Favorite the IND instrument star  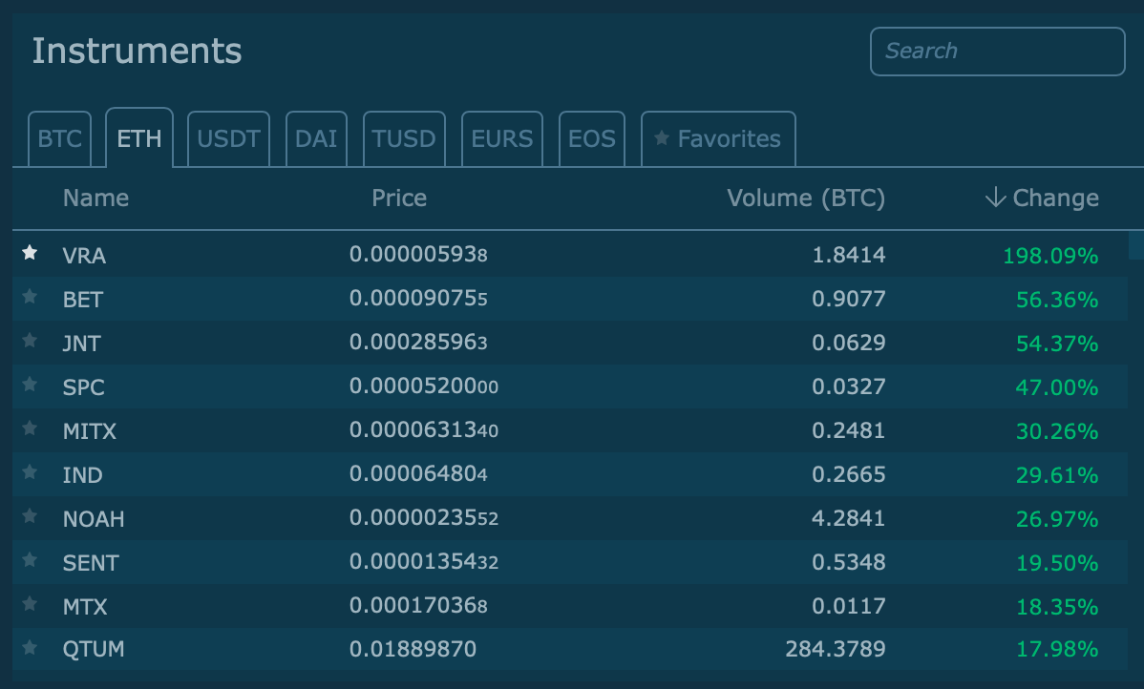click(x=30, y=472)
